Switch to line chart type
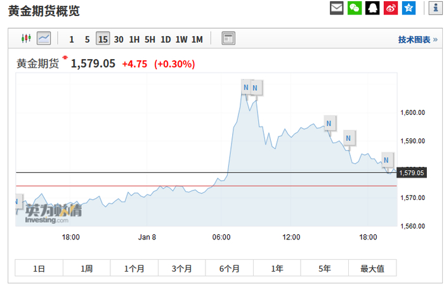The image size is (444, 287). [44, 39]
